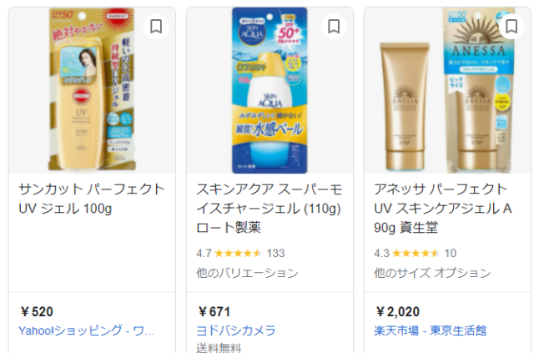
Task: Go to the ヨドバシカメラ store link
Action: tap(236, 330)
